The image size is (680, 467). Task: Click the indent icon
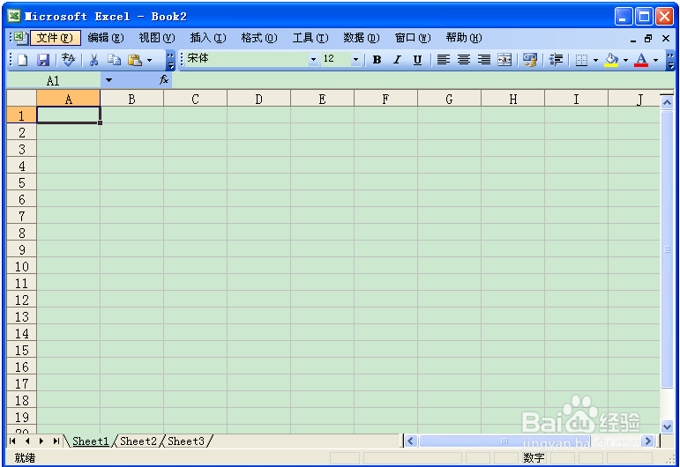(x=556, y=60)
